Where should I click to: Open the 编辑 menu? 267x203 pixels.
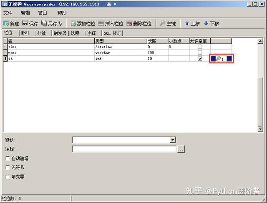(25, 13)
